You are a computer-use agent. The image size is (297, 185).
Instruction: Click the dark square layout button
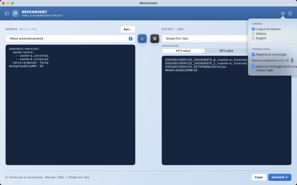(155, 38)
